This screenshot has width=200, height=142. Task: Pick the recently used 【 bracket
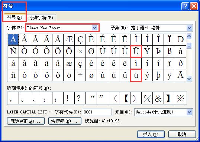click(125, 98)
